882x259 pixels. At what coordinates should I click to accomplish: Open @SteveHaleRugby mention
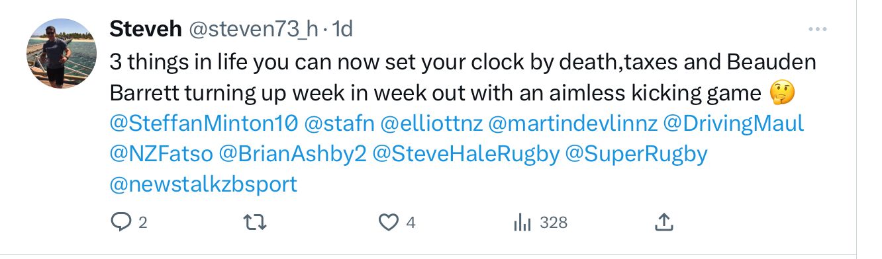point(466,154)
